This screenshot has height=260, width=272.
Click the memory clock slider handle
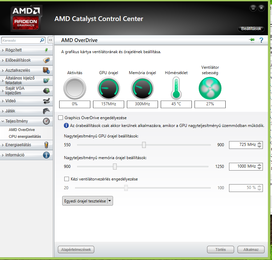(115, 167)
